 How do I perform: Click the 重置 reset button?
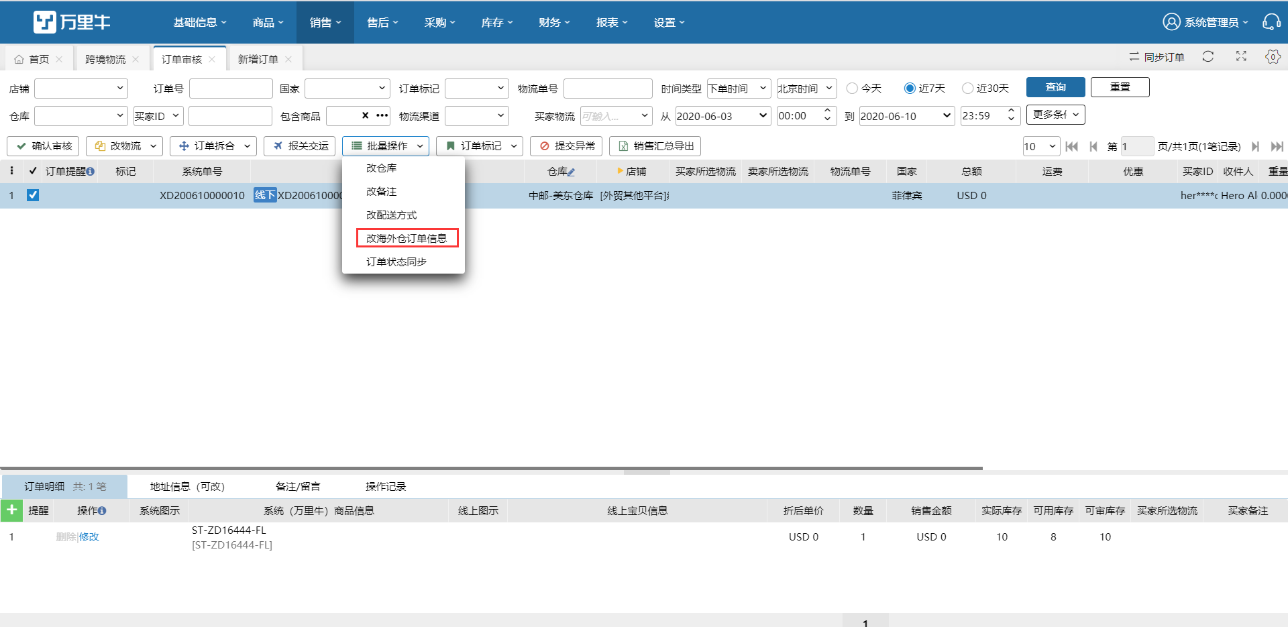(x=1120, y=87)
